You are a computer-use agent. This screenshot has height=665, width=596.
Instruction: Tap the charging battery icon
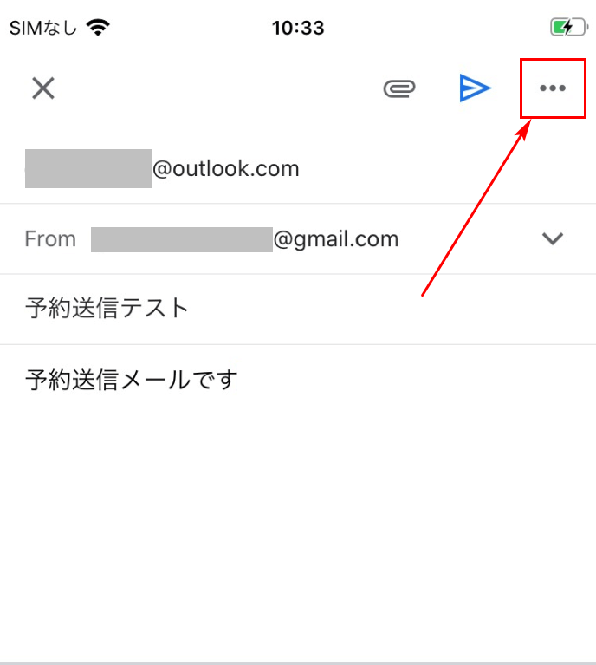[568, 28]
